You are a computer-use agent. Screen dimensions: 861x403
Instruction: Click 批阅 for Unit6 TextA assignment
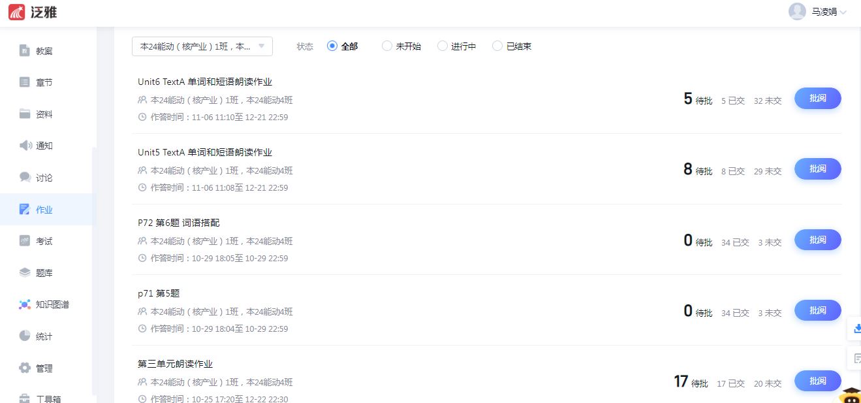click(817, 98)
